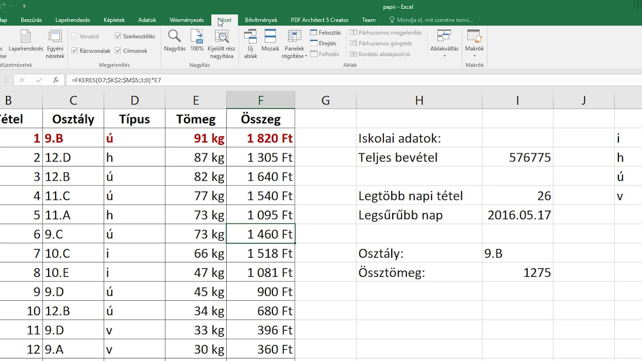Select the 576775 total revenue cell

pos(518,157)
